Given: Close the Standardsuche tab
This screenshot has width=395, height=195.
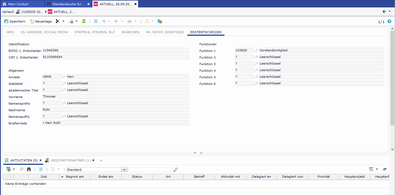Looking at the screenshot, I should coord(88,4).
